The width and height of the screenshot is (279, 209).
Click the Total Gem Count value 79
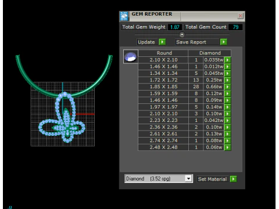pos(235,27)
